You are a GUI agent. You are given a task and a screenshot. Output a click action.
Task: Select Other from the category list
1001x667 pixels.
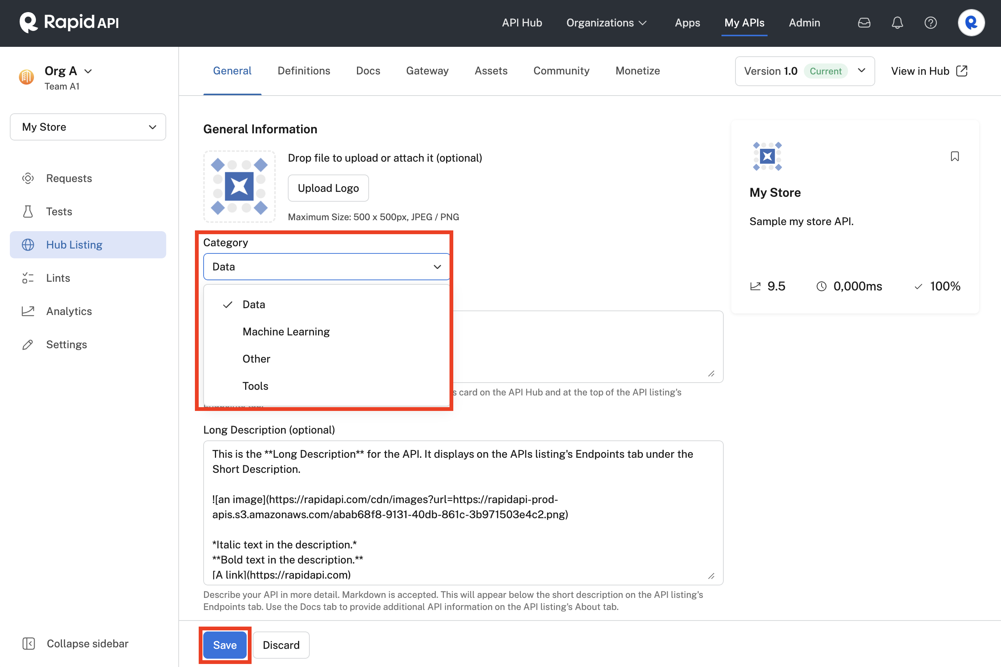pyautogui.click(x=257, y=358)
